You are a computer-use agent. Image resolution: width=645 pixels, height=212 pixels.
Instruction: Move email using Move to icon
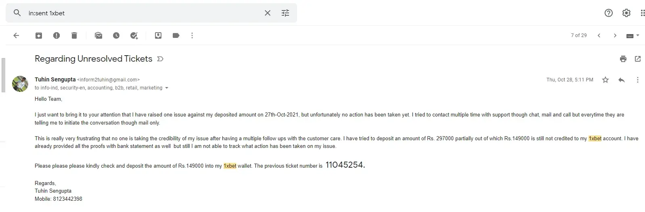pos(158,35)
